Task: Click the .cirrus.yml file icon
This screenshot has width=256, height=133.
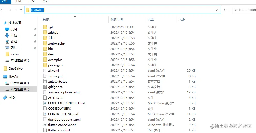Action: click(x=45, y=76)
